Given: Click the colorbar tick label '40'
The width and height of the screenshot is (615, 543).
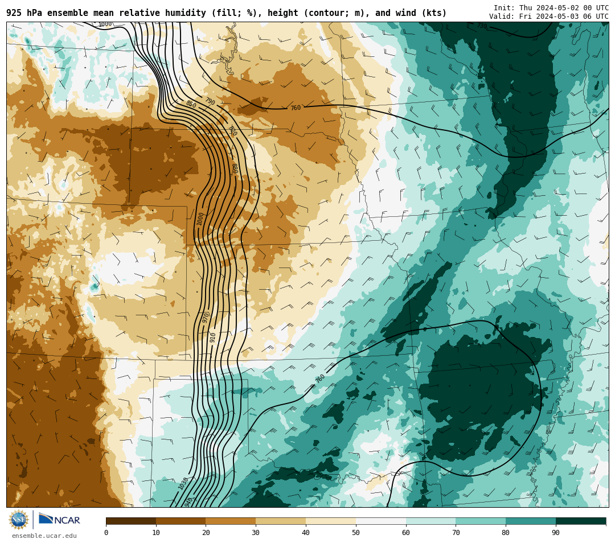Looking at the screenshot, I should (306, 532).
